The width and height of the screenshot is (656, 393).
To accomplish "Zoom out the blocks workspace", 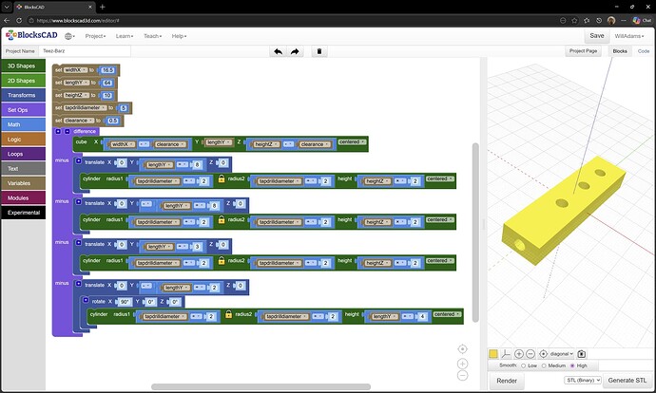I will (462, 376).
